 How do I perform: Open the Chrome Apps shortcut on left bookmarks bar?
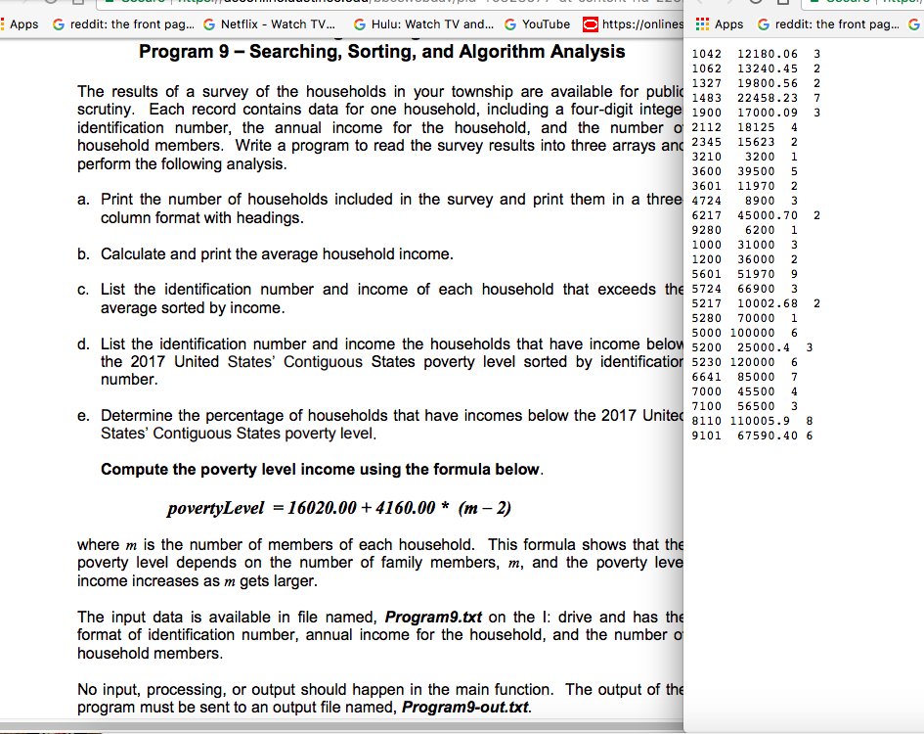[22, 23]
